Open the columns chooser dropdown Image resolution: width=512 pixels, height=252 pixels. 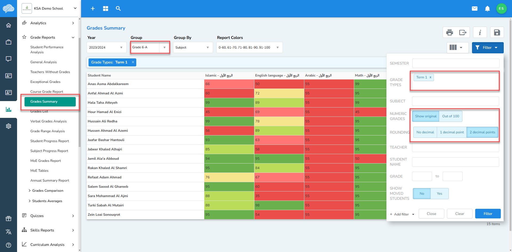point(458,47)
